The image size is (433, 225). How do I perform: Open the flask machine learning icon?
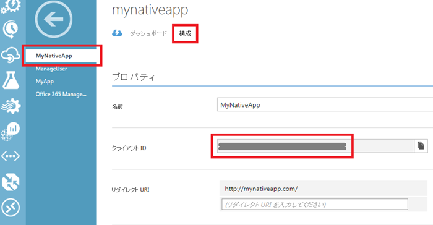[11, 80]
